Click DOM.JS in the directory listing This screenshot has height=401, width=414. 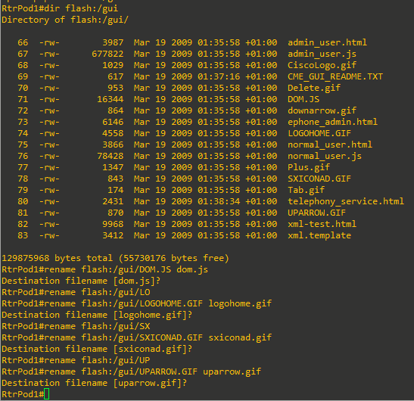pyautogui.click(x=303, y=99)
